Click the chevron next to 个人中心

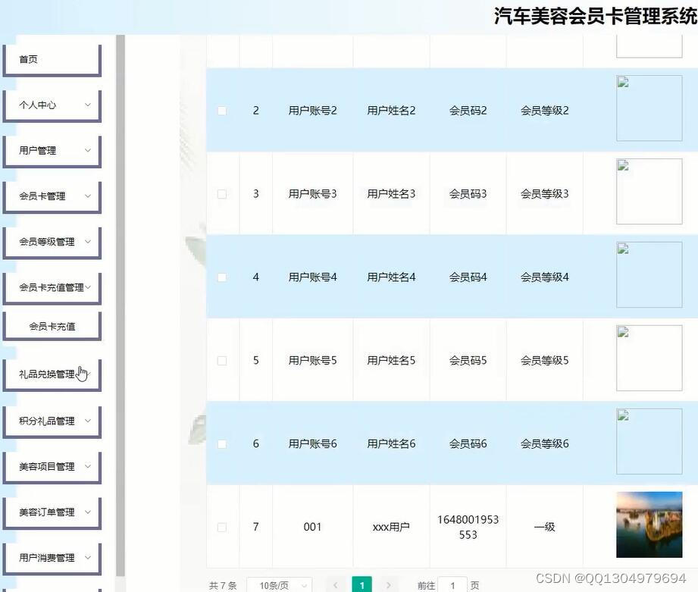click(86, 105)
